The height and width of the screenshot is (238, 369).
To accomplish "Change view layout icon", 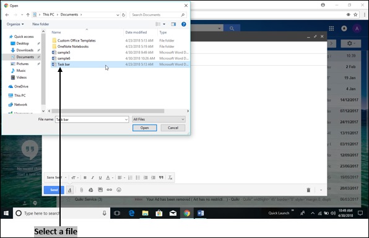I will click(158, 24).
